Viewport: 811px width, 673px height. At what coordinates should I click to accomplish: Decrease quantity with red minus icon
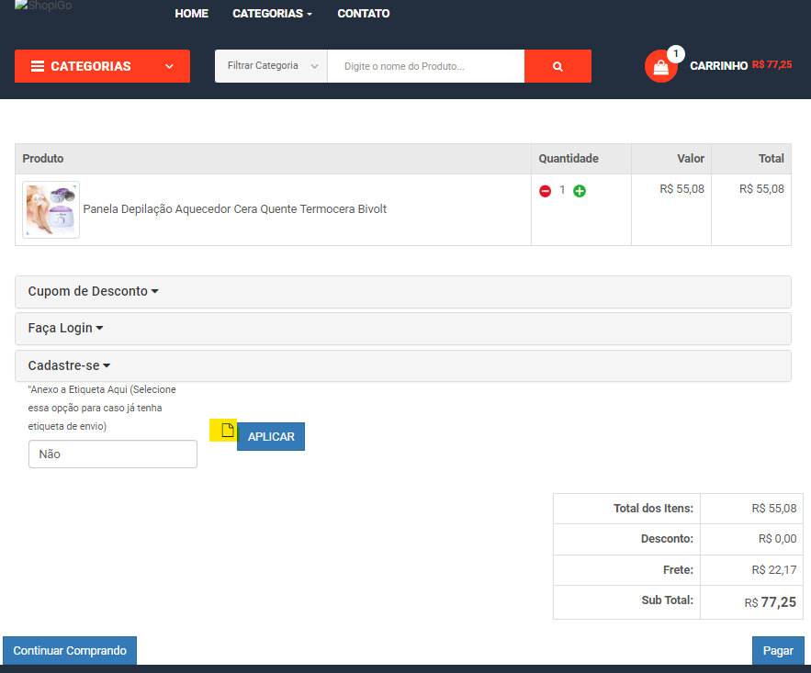(x=545, y=191)
